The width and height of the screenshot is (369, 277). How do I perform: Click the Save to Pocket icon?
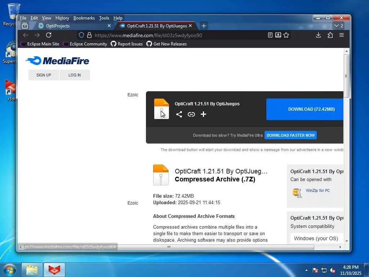click(278, 35)
